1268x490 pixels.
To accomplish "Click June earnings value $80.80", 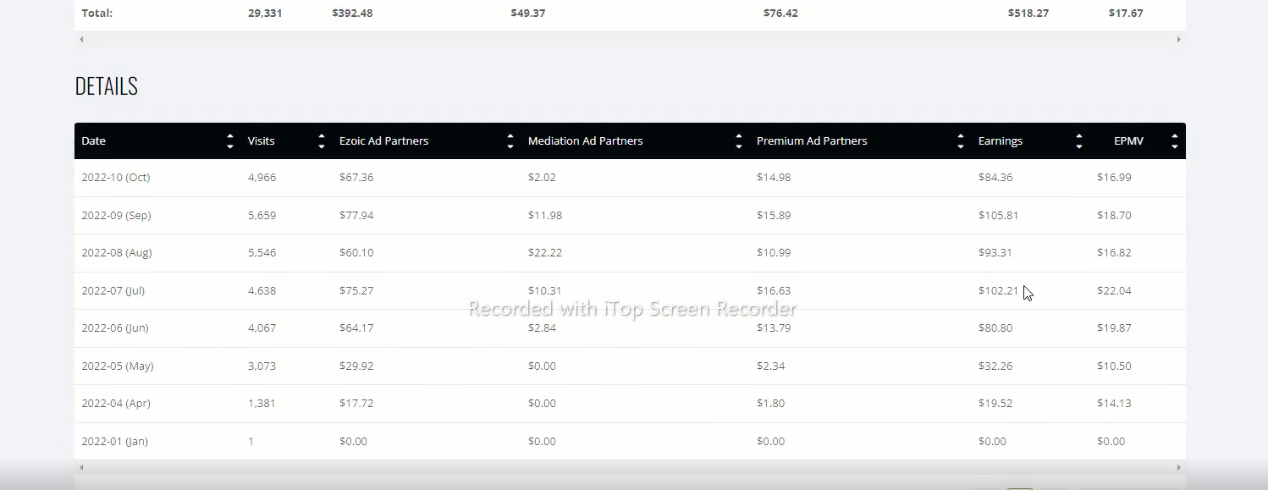I will pyautogui.click(x=995, y=328).
